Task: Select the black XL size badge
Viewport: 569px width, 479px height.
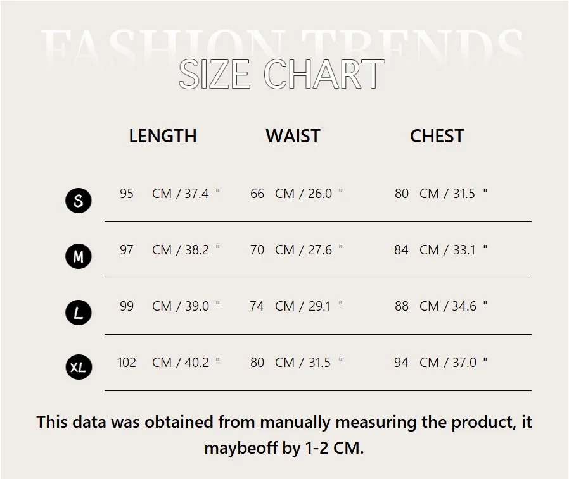Action: (79, 367)
